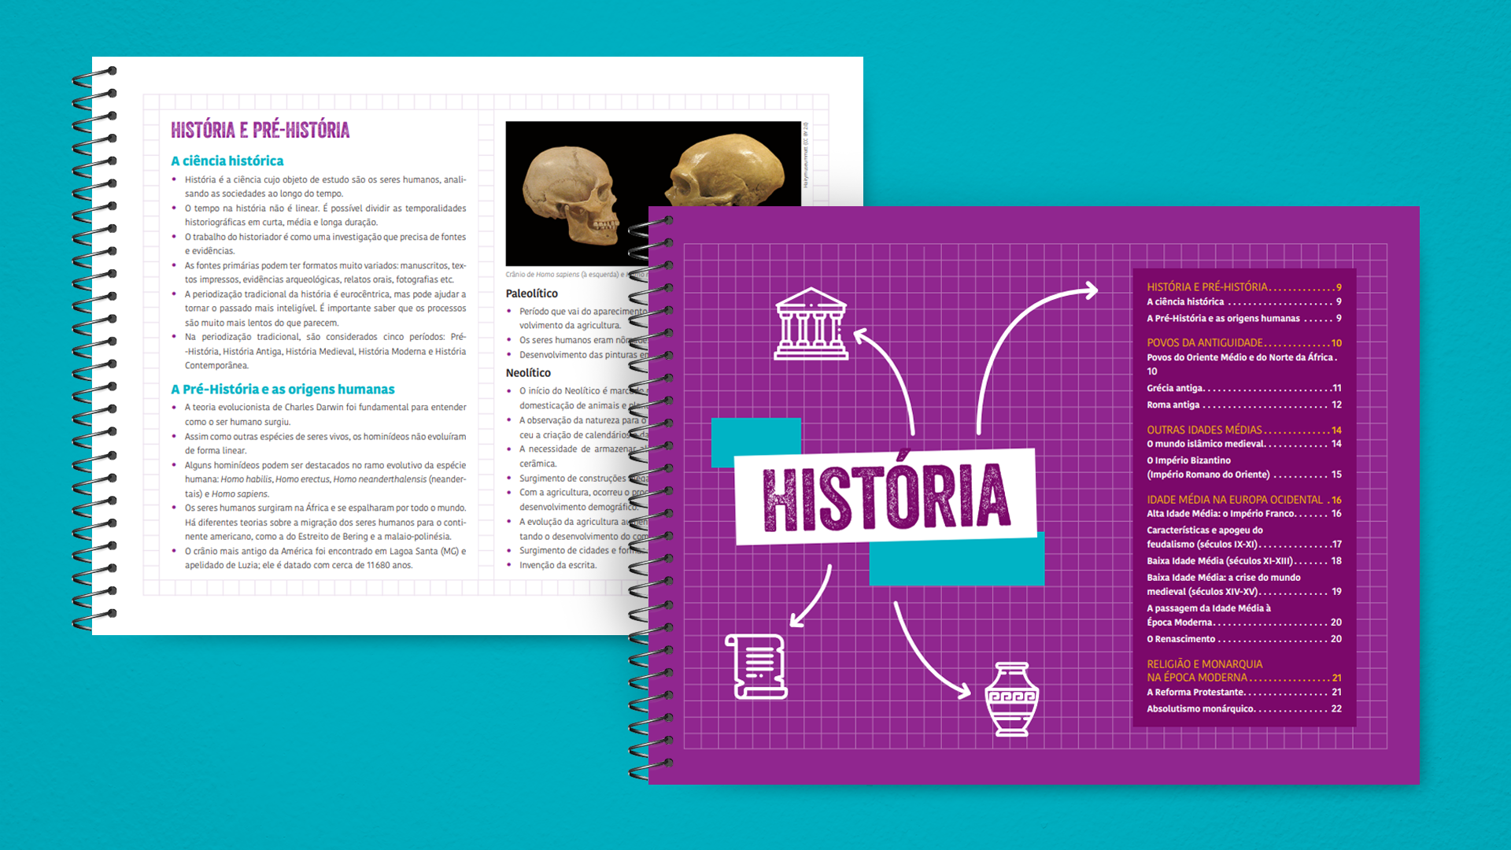Click the A ciência histórica heading
Viewport: 1511px width, 850px height.
click(x=227, y=161)
